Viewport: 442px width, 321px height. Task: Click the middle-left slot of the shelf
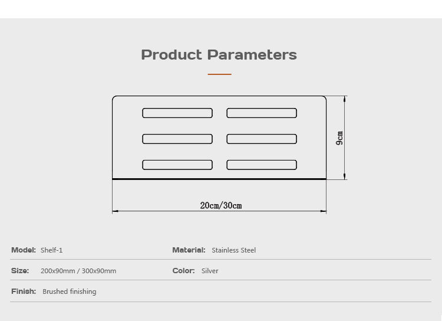pos(177,139)
